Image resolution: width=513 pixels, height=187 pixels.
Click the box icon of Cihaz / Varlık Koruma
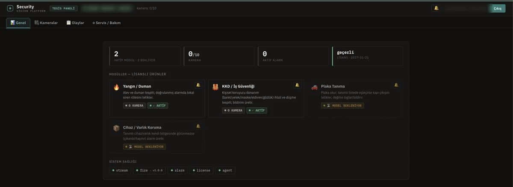pos(116,128)
